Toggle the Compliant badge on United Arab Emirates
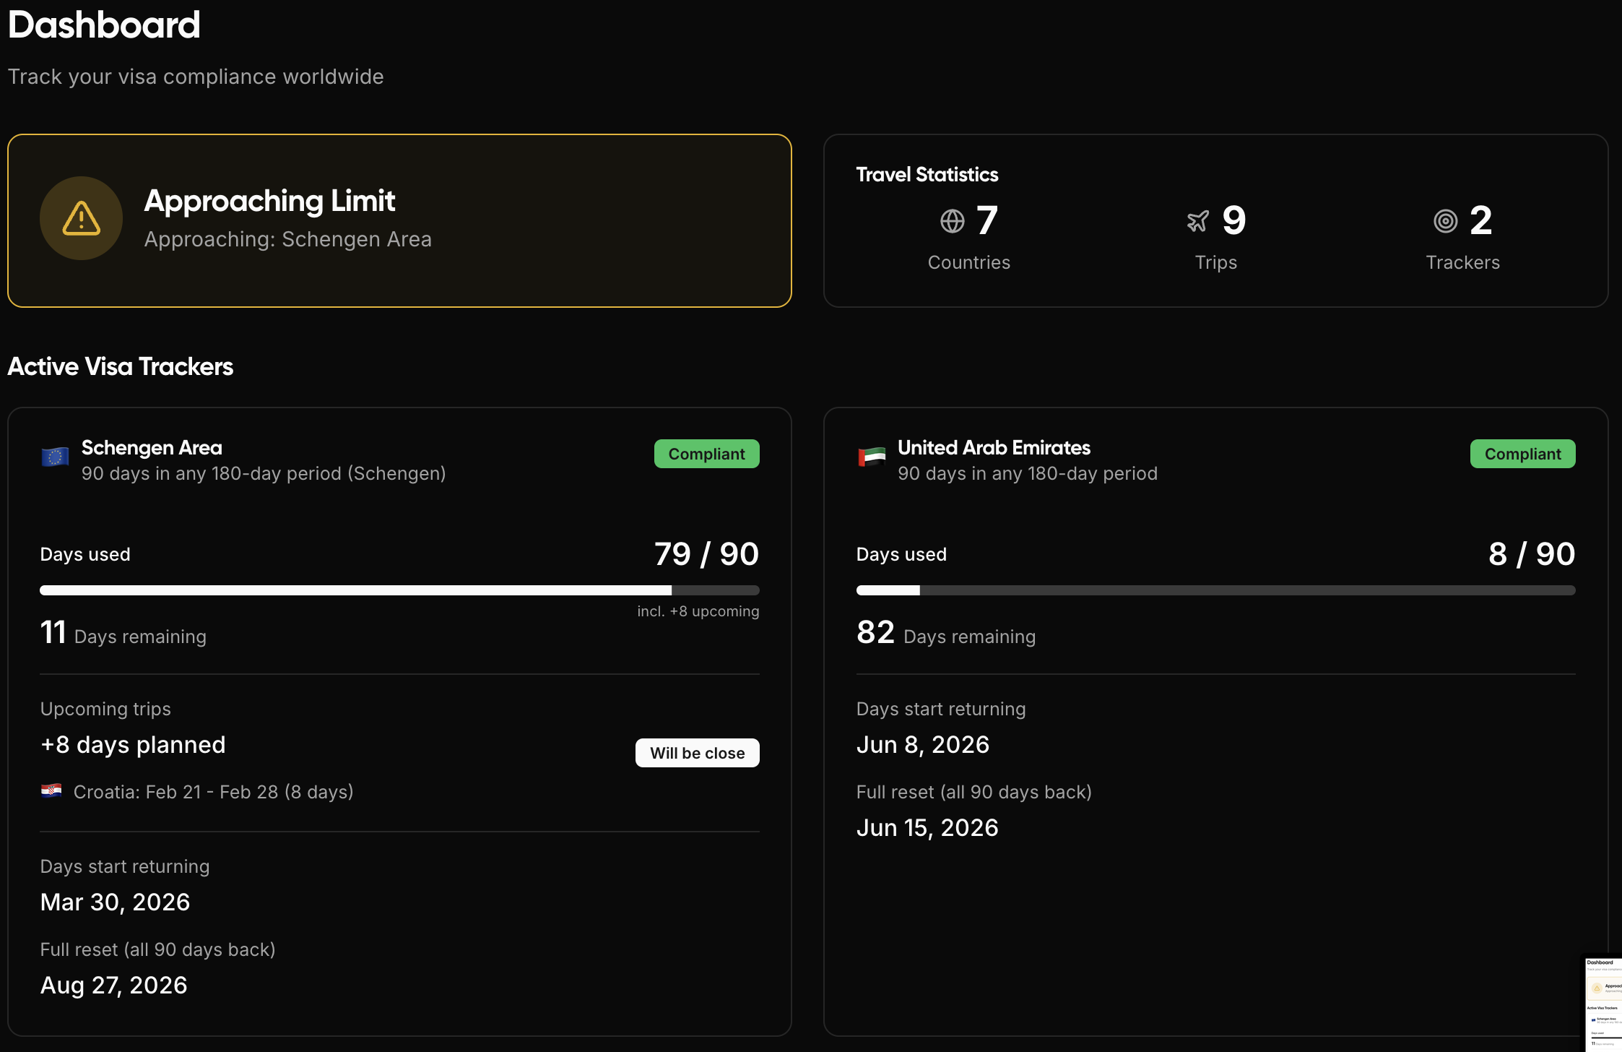Viewport: 1622px width, 1052px height. coord(1522,454)
